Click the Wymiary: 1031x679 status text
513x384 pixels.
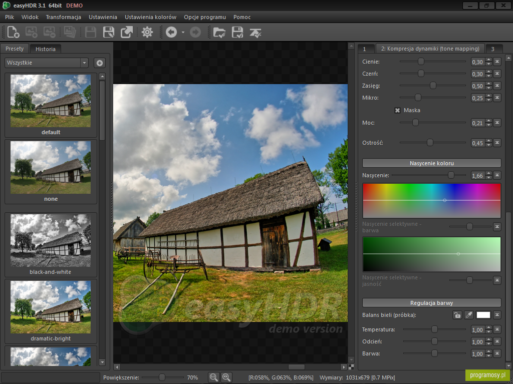click(357, 377)
